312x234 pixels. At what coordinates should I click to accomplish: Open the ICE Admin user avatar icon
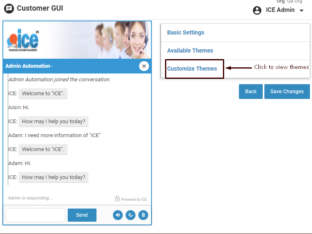(x=257, y=10)
